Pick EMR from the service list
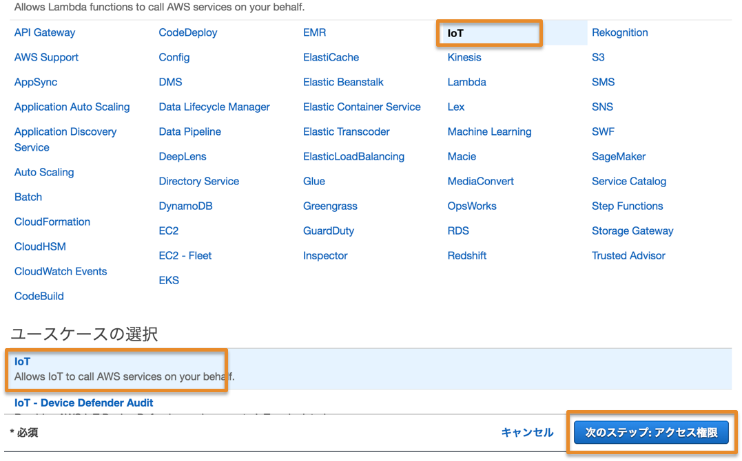Screen dimensions: 742x461 click(x=314, y=32)
